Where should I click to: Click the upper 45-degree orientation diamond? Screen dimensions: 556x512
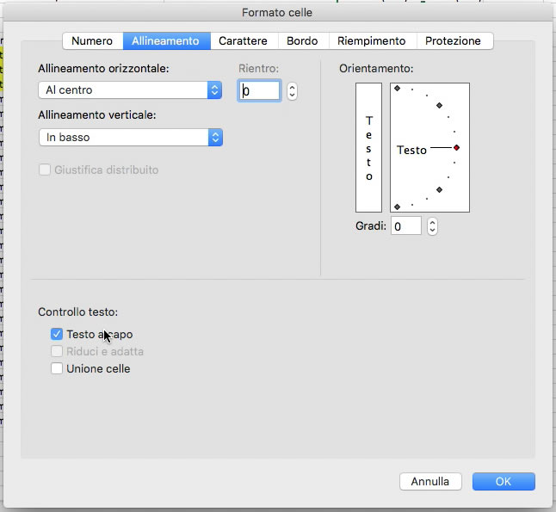pyautogui.click(x=439, y=105)
